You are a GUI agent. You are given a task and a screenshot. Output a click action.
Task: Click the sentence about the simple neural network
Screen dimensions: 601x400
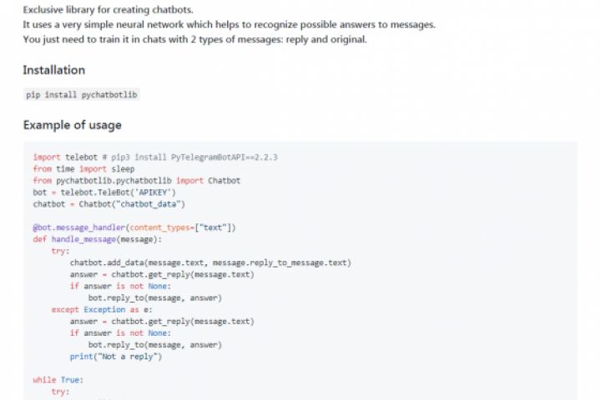pyautogui.click(x=229, y=25)
